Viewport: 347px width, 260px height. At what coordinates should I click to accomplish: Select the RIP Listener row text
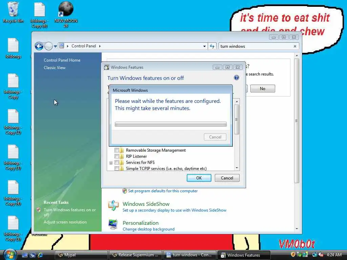136,156
